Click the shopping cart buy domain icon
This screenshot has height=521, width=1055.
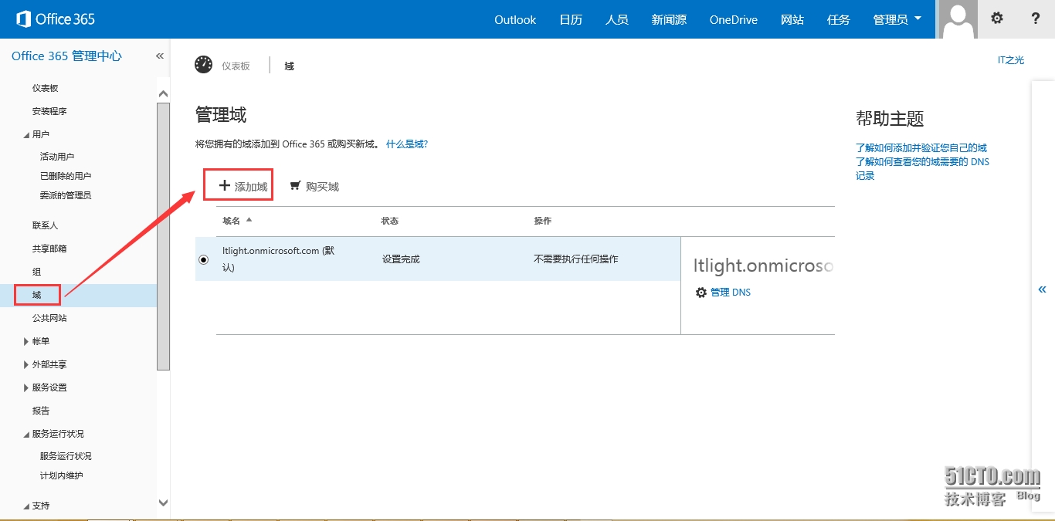pyautogui.click(x=295, y=186)
